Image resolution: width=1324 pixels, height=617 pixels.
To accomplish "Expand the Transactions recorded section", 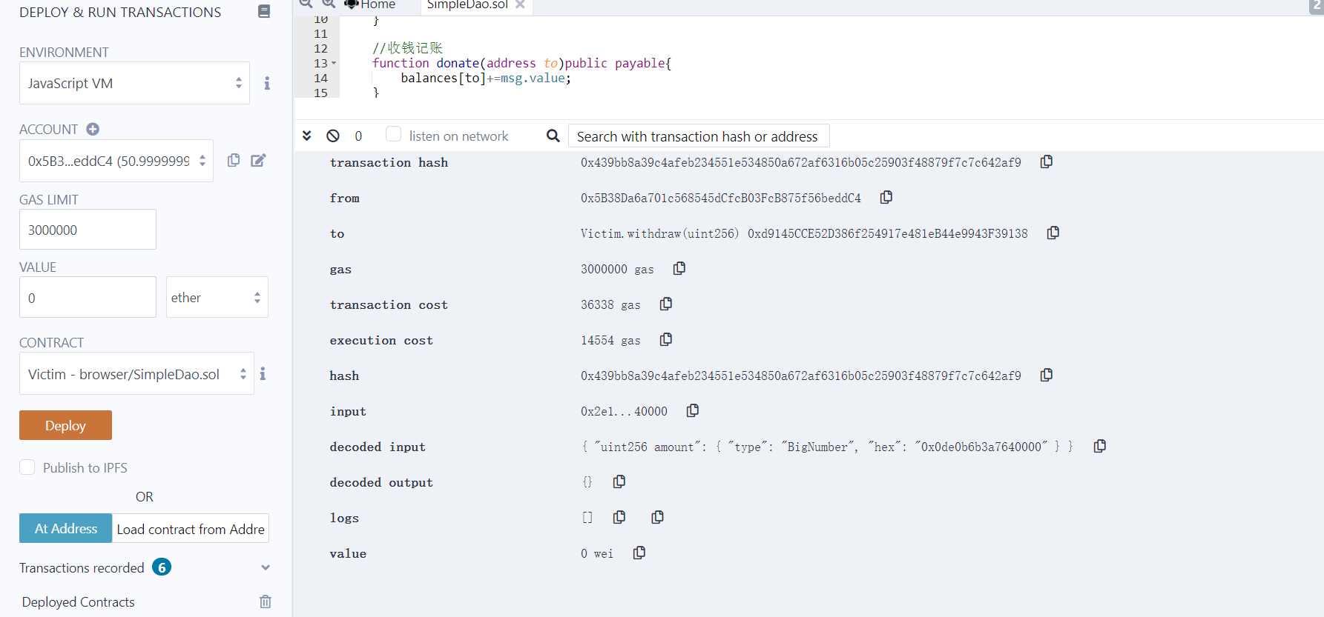I will click(265, 567).
